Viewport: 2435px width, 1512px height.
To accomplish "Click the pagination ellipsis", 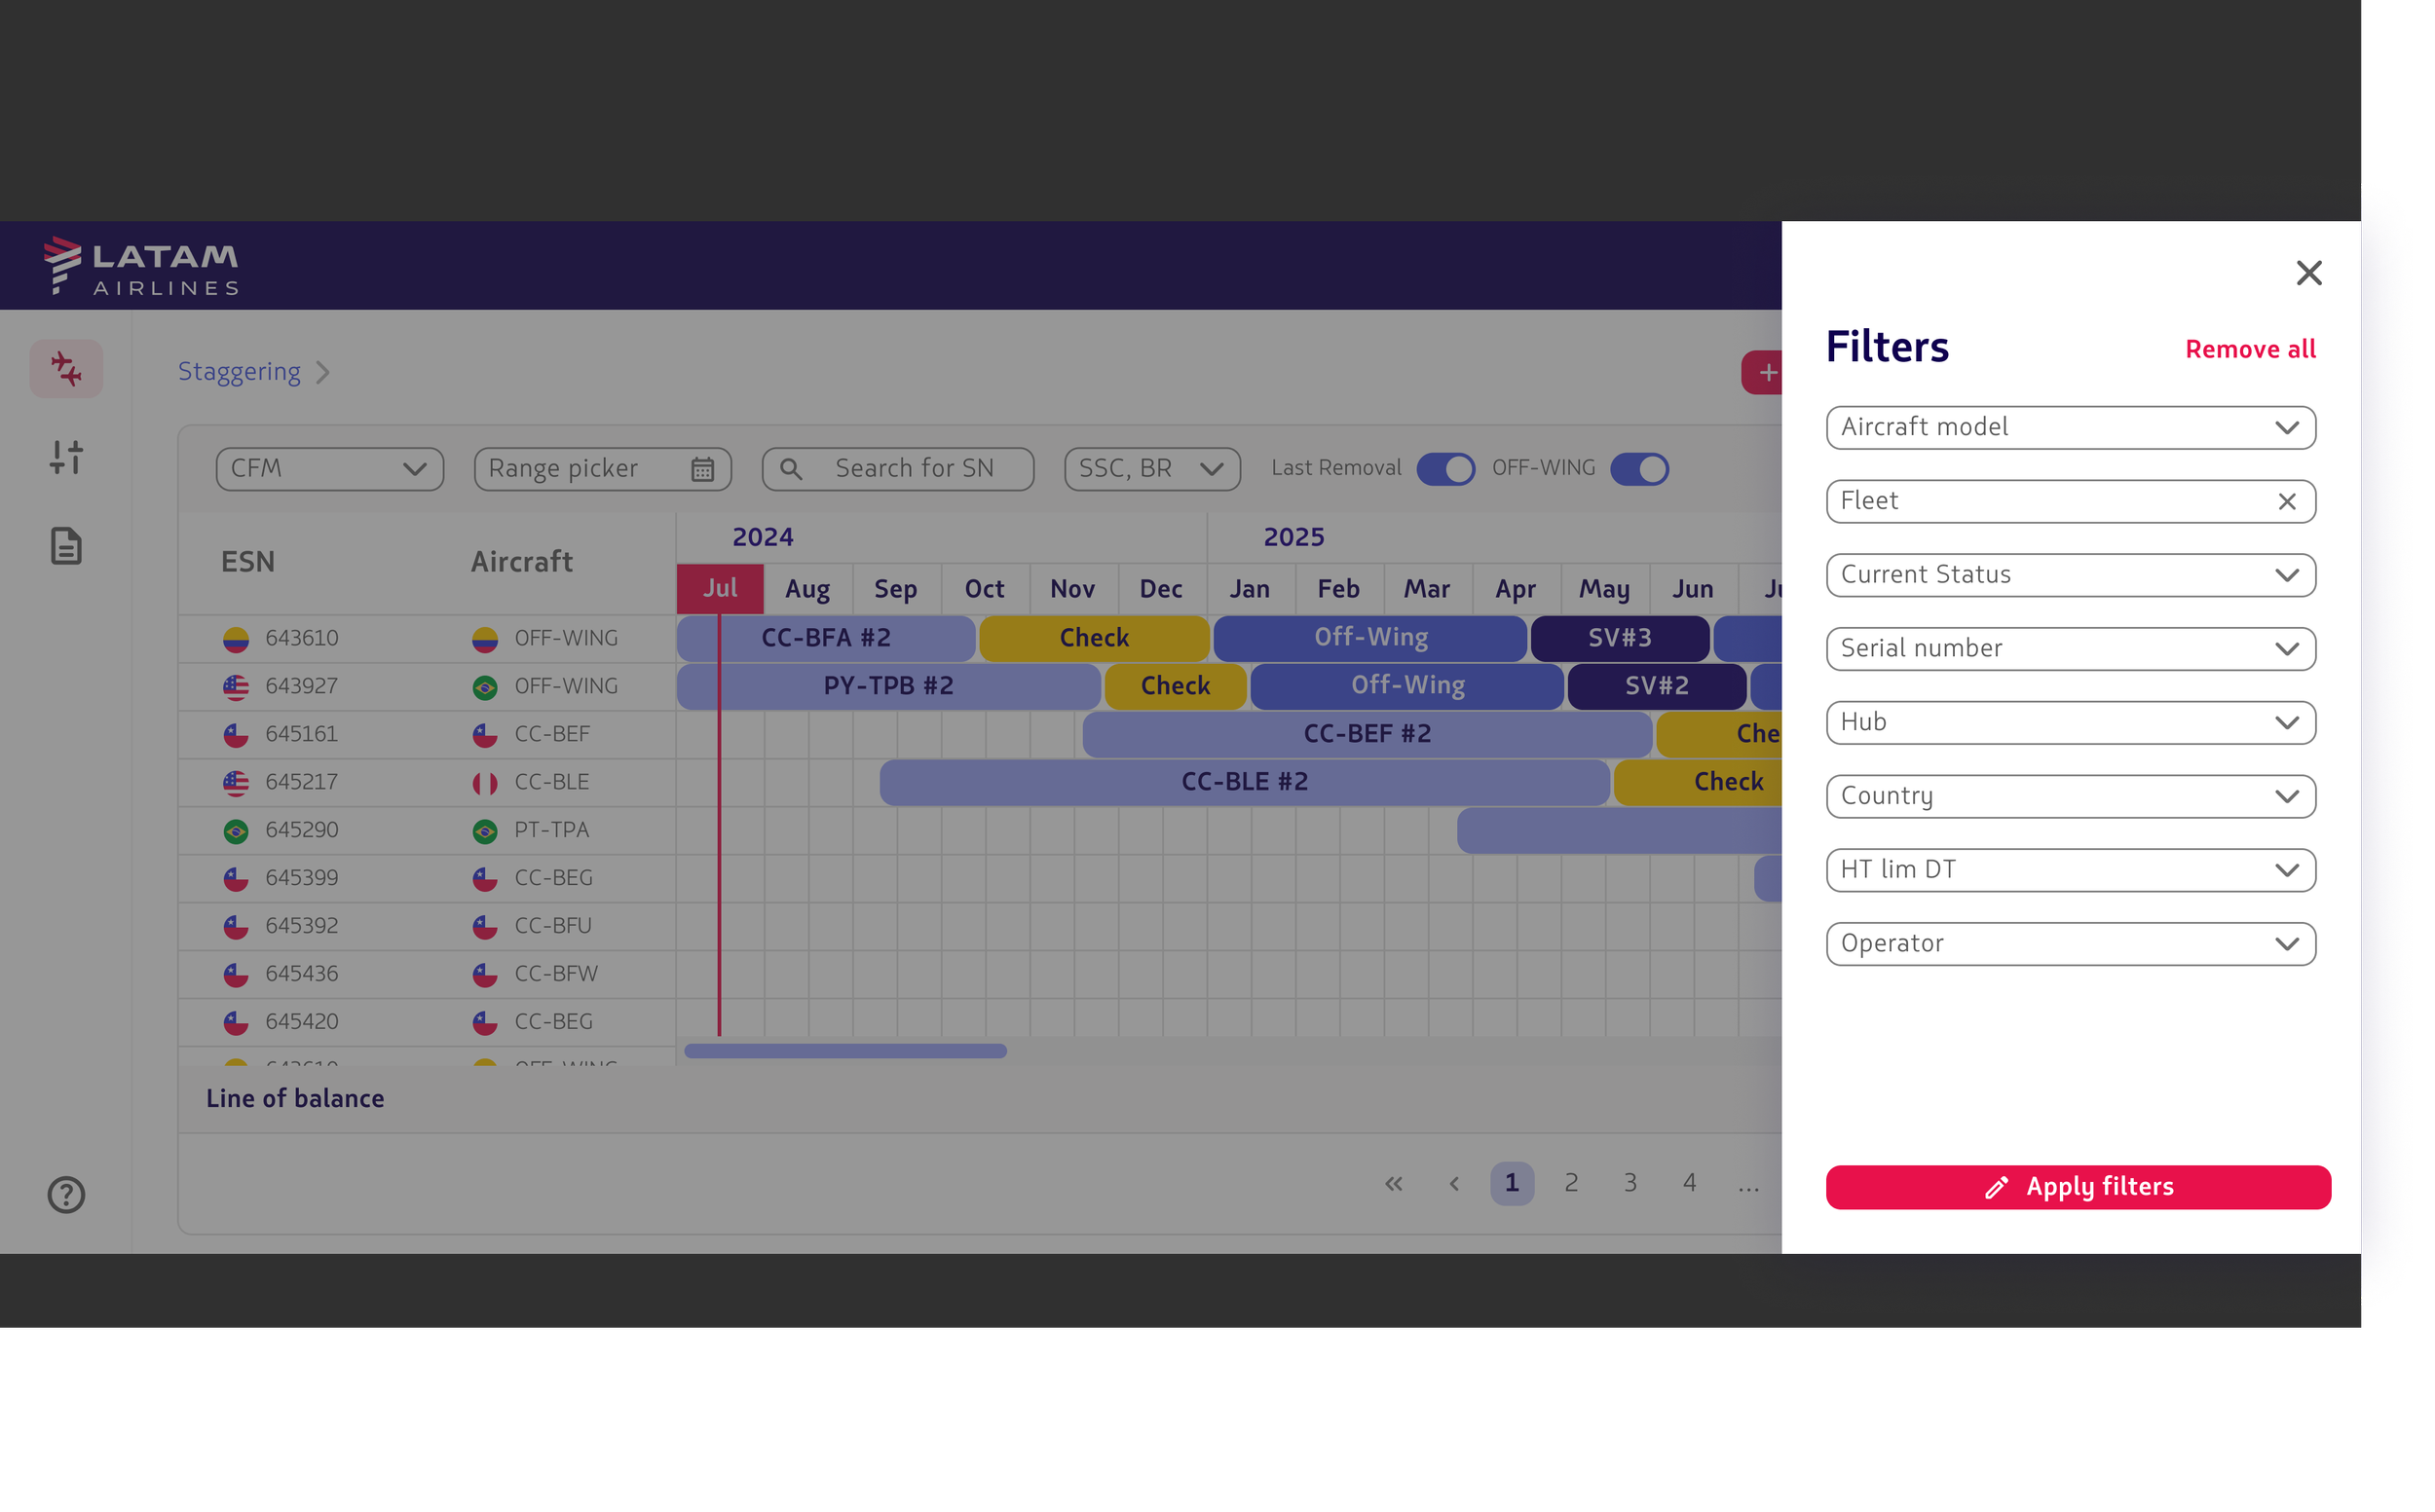I will [1747, 1187].
